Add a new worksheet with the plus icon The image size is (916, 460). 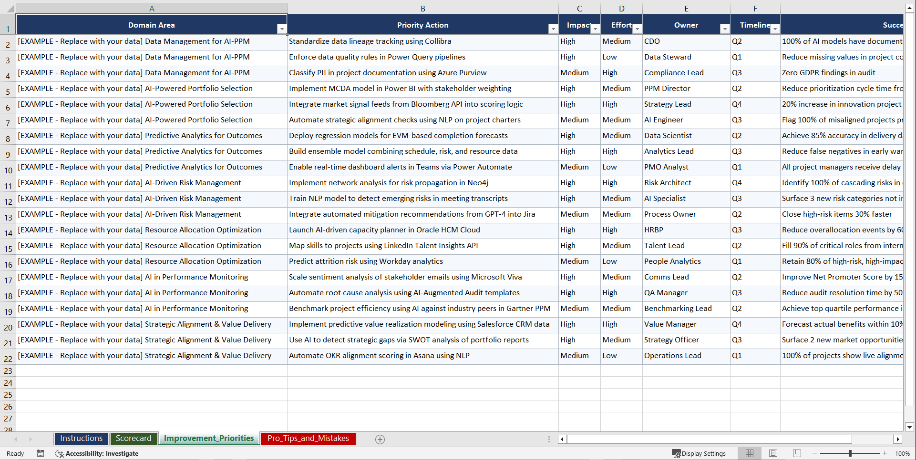click(380, 439)
